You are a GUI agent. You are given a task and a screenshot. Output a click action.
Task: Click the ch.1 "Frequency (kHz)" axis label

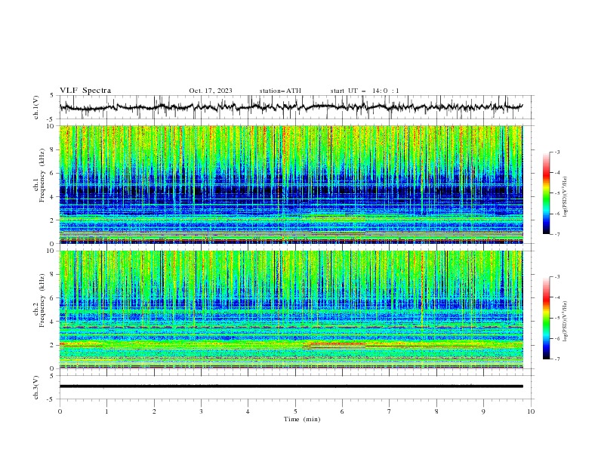(x=42, y=175)
